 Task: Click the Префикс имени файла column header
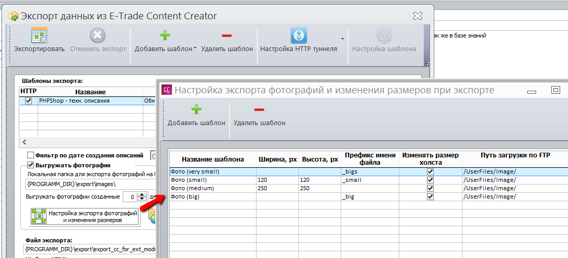tap(370, 159)
